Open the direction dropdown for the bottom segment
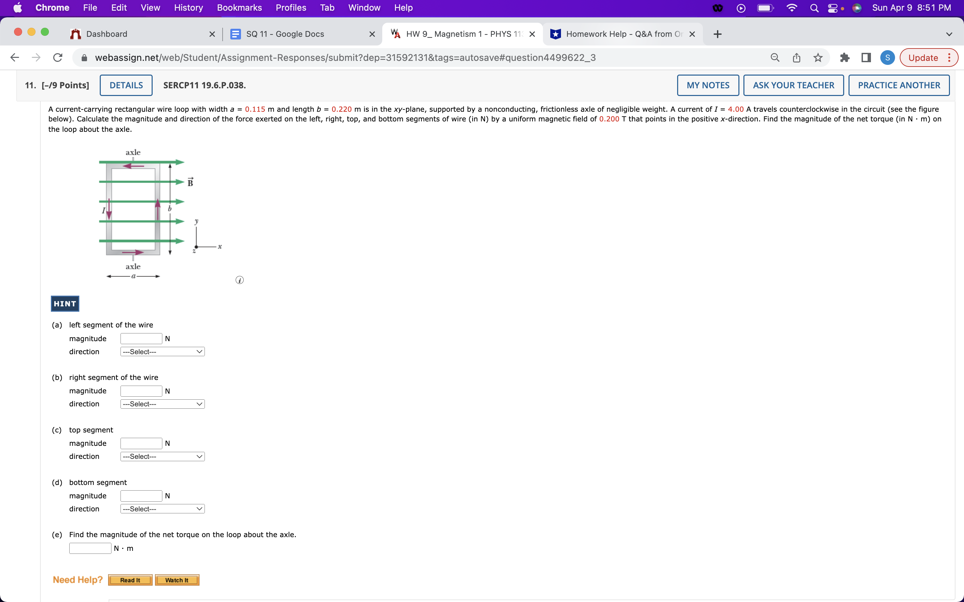Screen dimensions: 964x602 tap(162, 508)
